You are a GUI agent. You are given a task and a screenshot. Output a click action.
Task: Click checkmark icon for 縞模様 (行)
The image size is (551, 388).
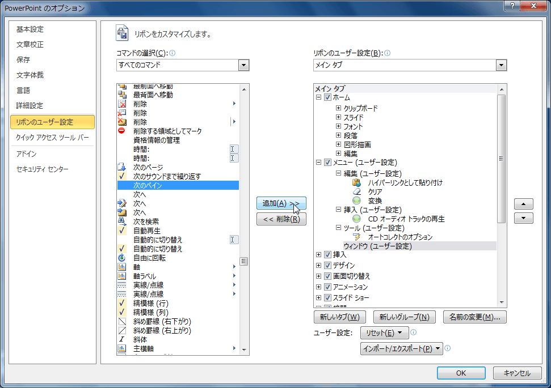[x=121, y=303]
